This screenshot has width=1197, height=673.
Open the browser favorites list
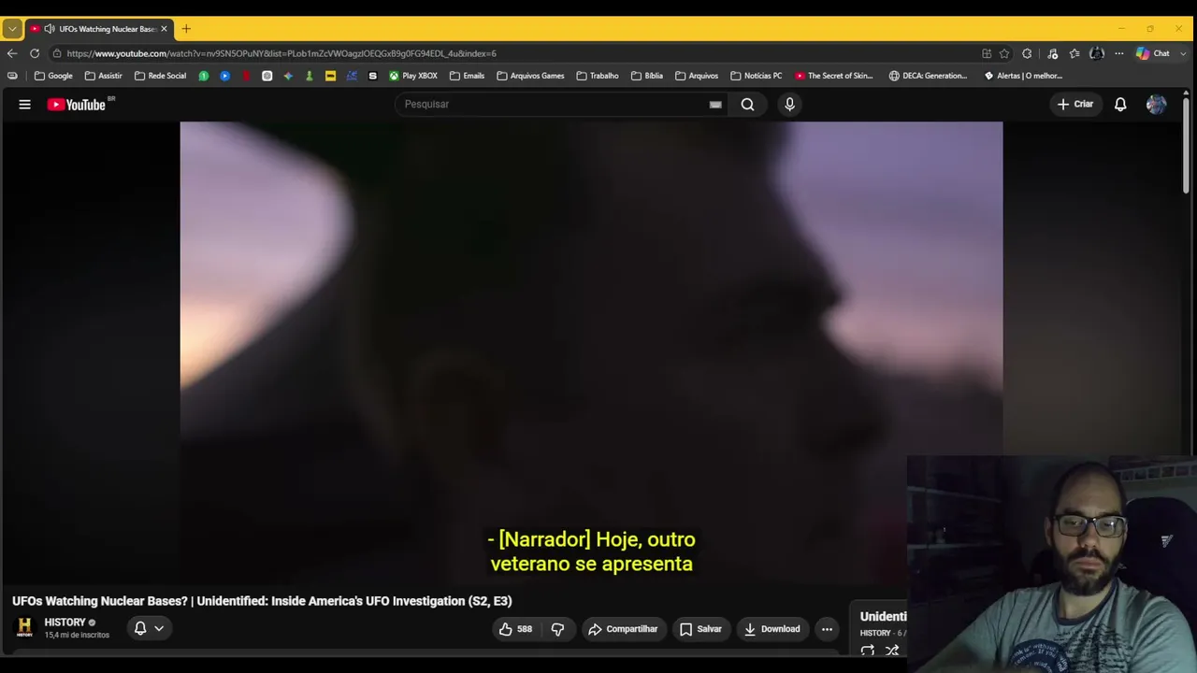pyautogui.click(x=1074, y=53)
